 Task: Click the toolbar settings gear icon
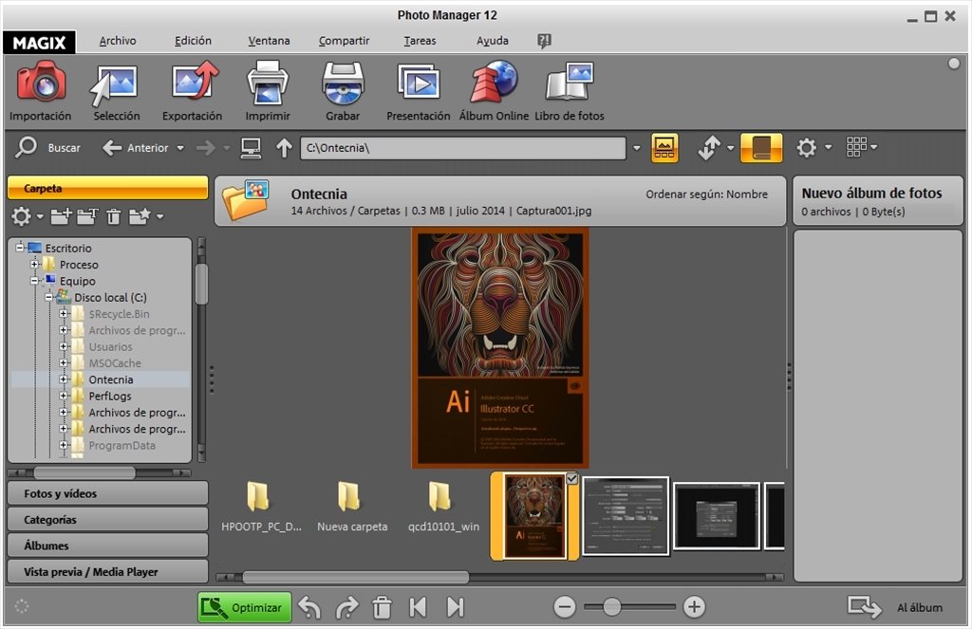(x=806, y=148)
